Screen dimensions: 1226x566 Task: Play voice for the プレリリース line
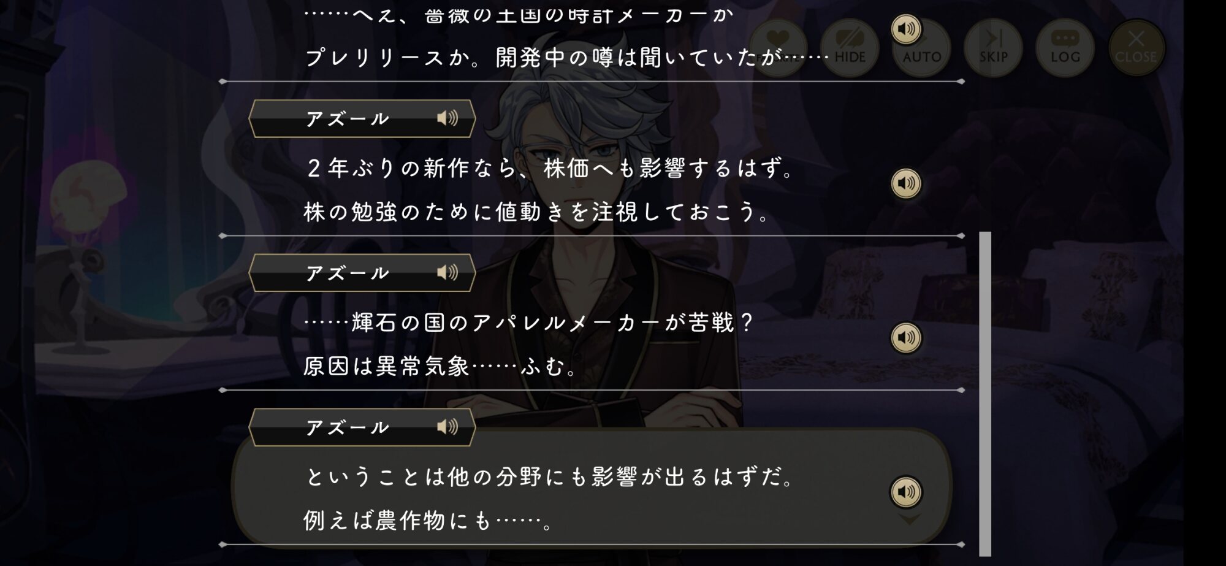(906, 29)
